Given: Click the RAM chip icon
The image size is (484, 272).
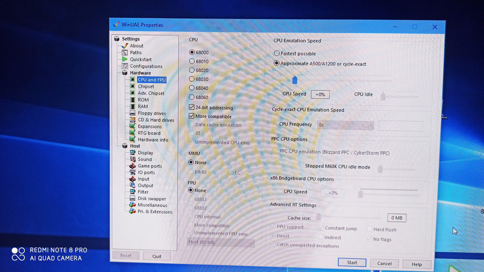Looking at the screenshot, I should tap(132, 107).
